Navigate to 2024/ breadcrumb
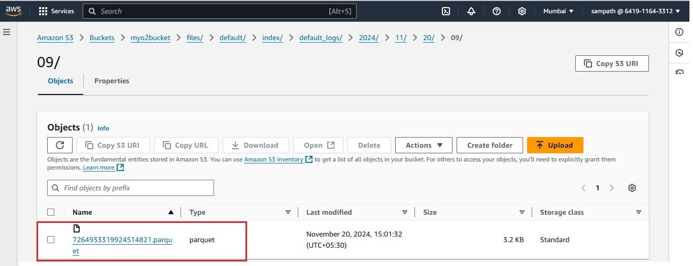 click(369, 38)
